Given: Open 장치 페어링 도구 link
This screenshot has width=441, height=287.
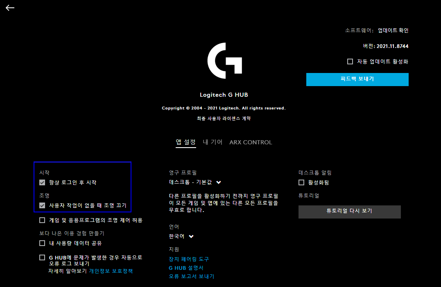Looking at the screenshot, I should tap(189, 259).
